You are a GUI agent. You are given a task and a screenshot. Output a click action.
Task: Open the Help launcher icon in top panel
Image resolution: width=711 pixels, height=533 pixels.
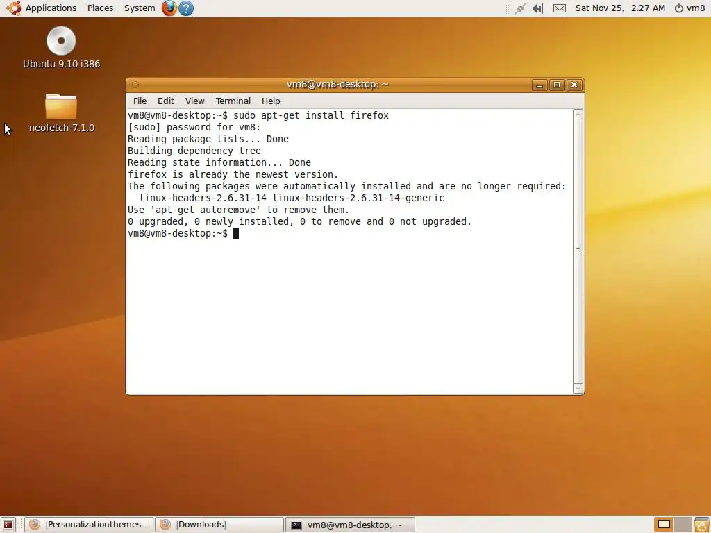click(186, 8)
